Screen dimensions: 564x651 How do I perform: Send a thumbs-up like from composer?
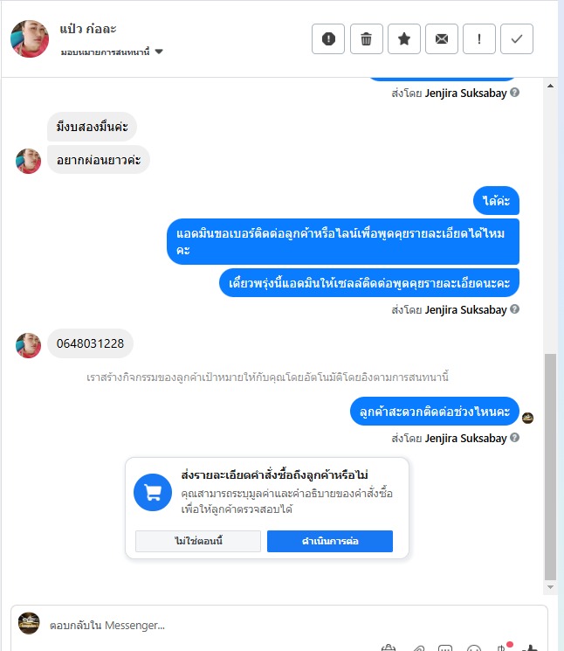(x=530, y=648)
